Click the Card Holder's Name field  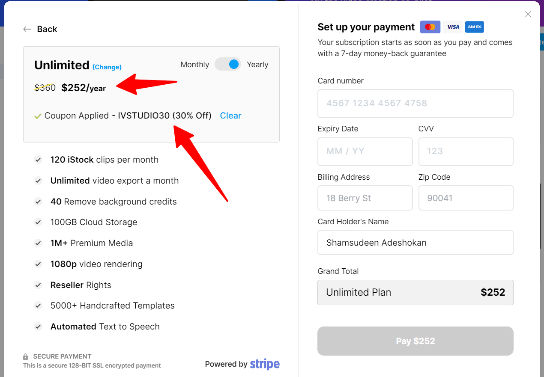[415, 242]
